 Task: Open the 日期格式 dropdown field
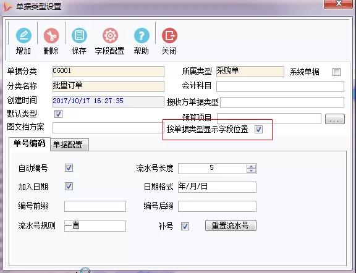point(217,187)
